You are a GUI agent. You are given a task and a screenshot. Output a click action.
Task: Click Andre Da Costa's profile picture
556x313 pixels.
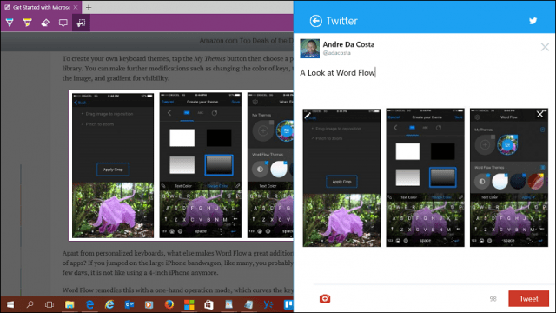click(309, 49)
